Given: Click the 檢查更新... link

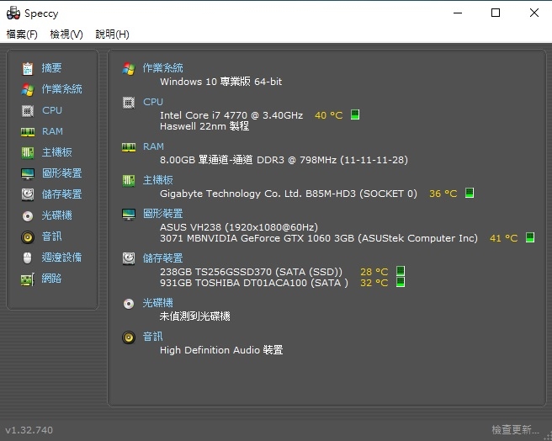Looking at the screenshot, I should (x=515, y=430).
